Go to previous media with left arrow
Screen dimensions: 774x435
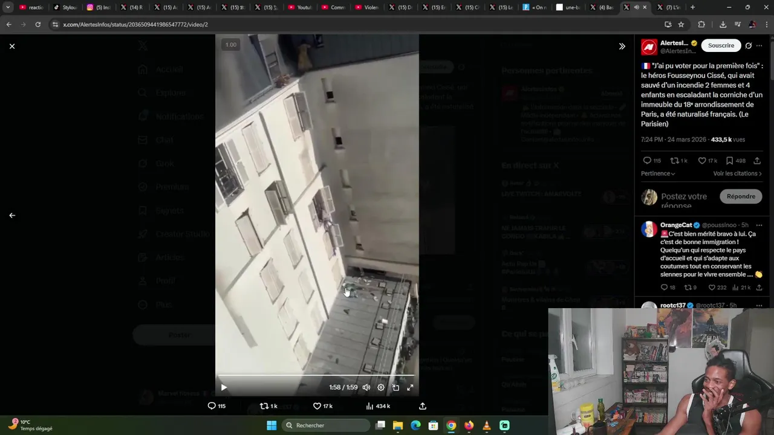click(12, 215)
